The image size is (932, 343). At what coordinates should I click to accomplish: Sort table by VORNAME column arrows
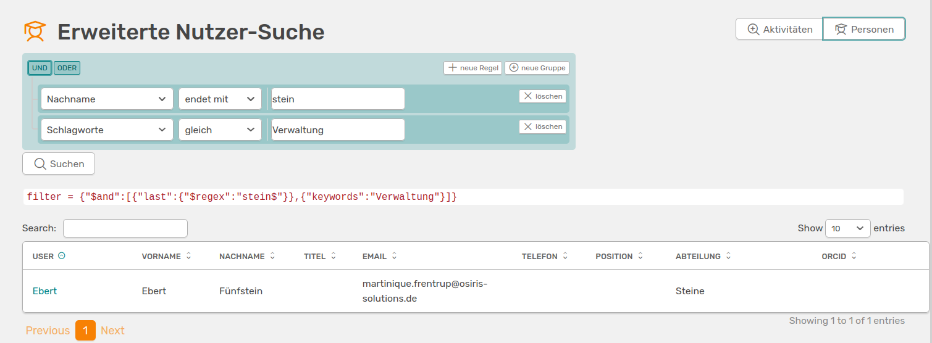coord(189,256)
